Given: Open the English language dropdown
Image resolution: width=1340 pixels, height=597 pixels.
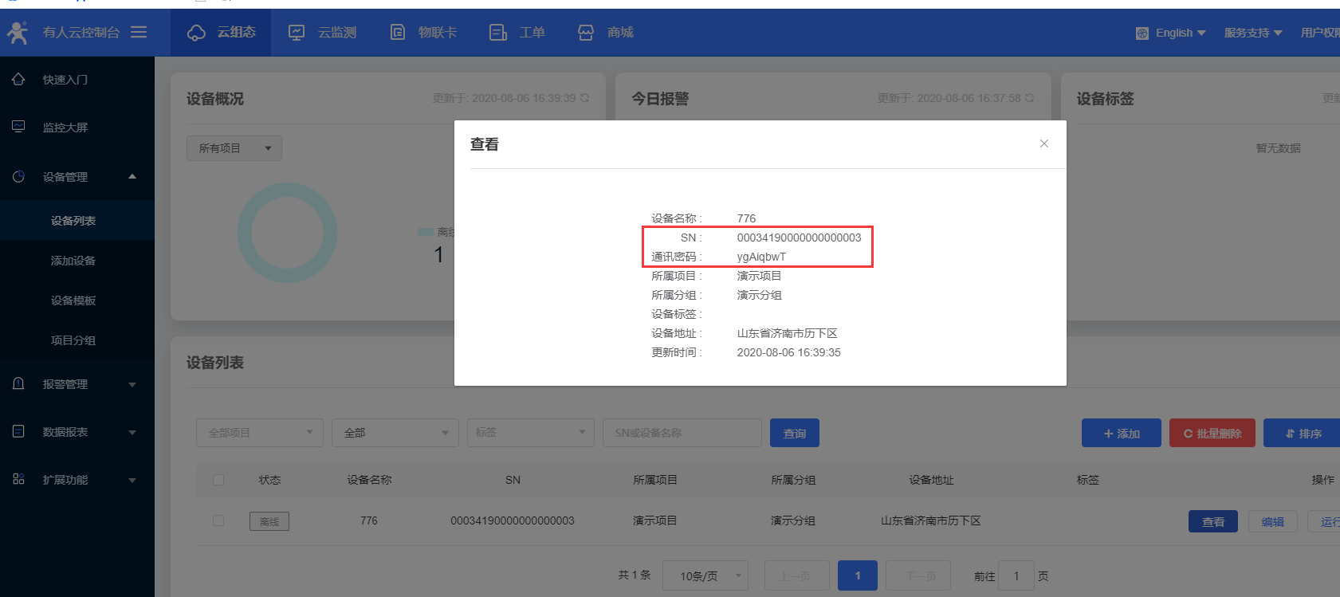Looking at the screenshot, I should tap(1171, 33).
